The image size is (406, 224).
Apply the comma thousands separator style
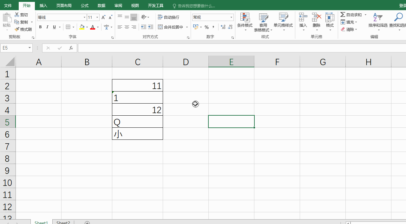point(213,27)
